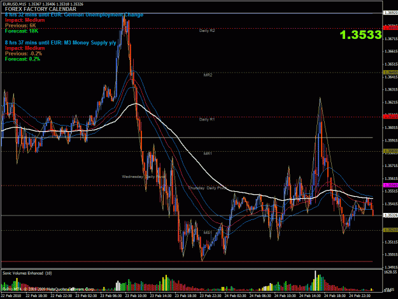Click the '24 Feb 14:30' time label
This screenshot has width=398, height=299.
pos(310,296)
